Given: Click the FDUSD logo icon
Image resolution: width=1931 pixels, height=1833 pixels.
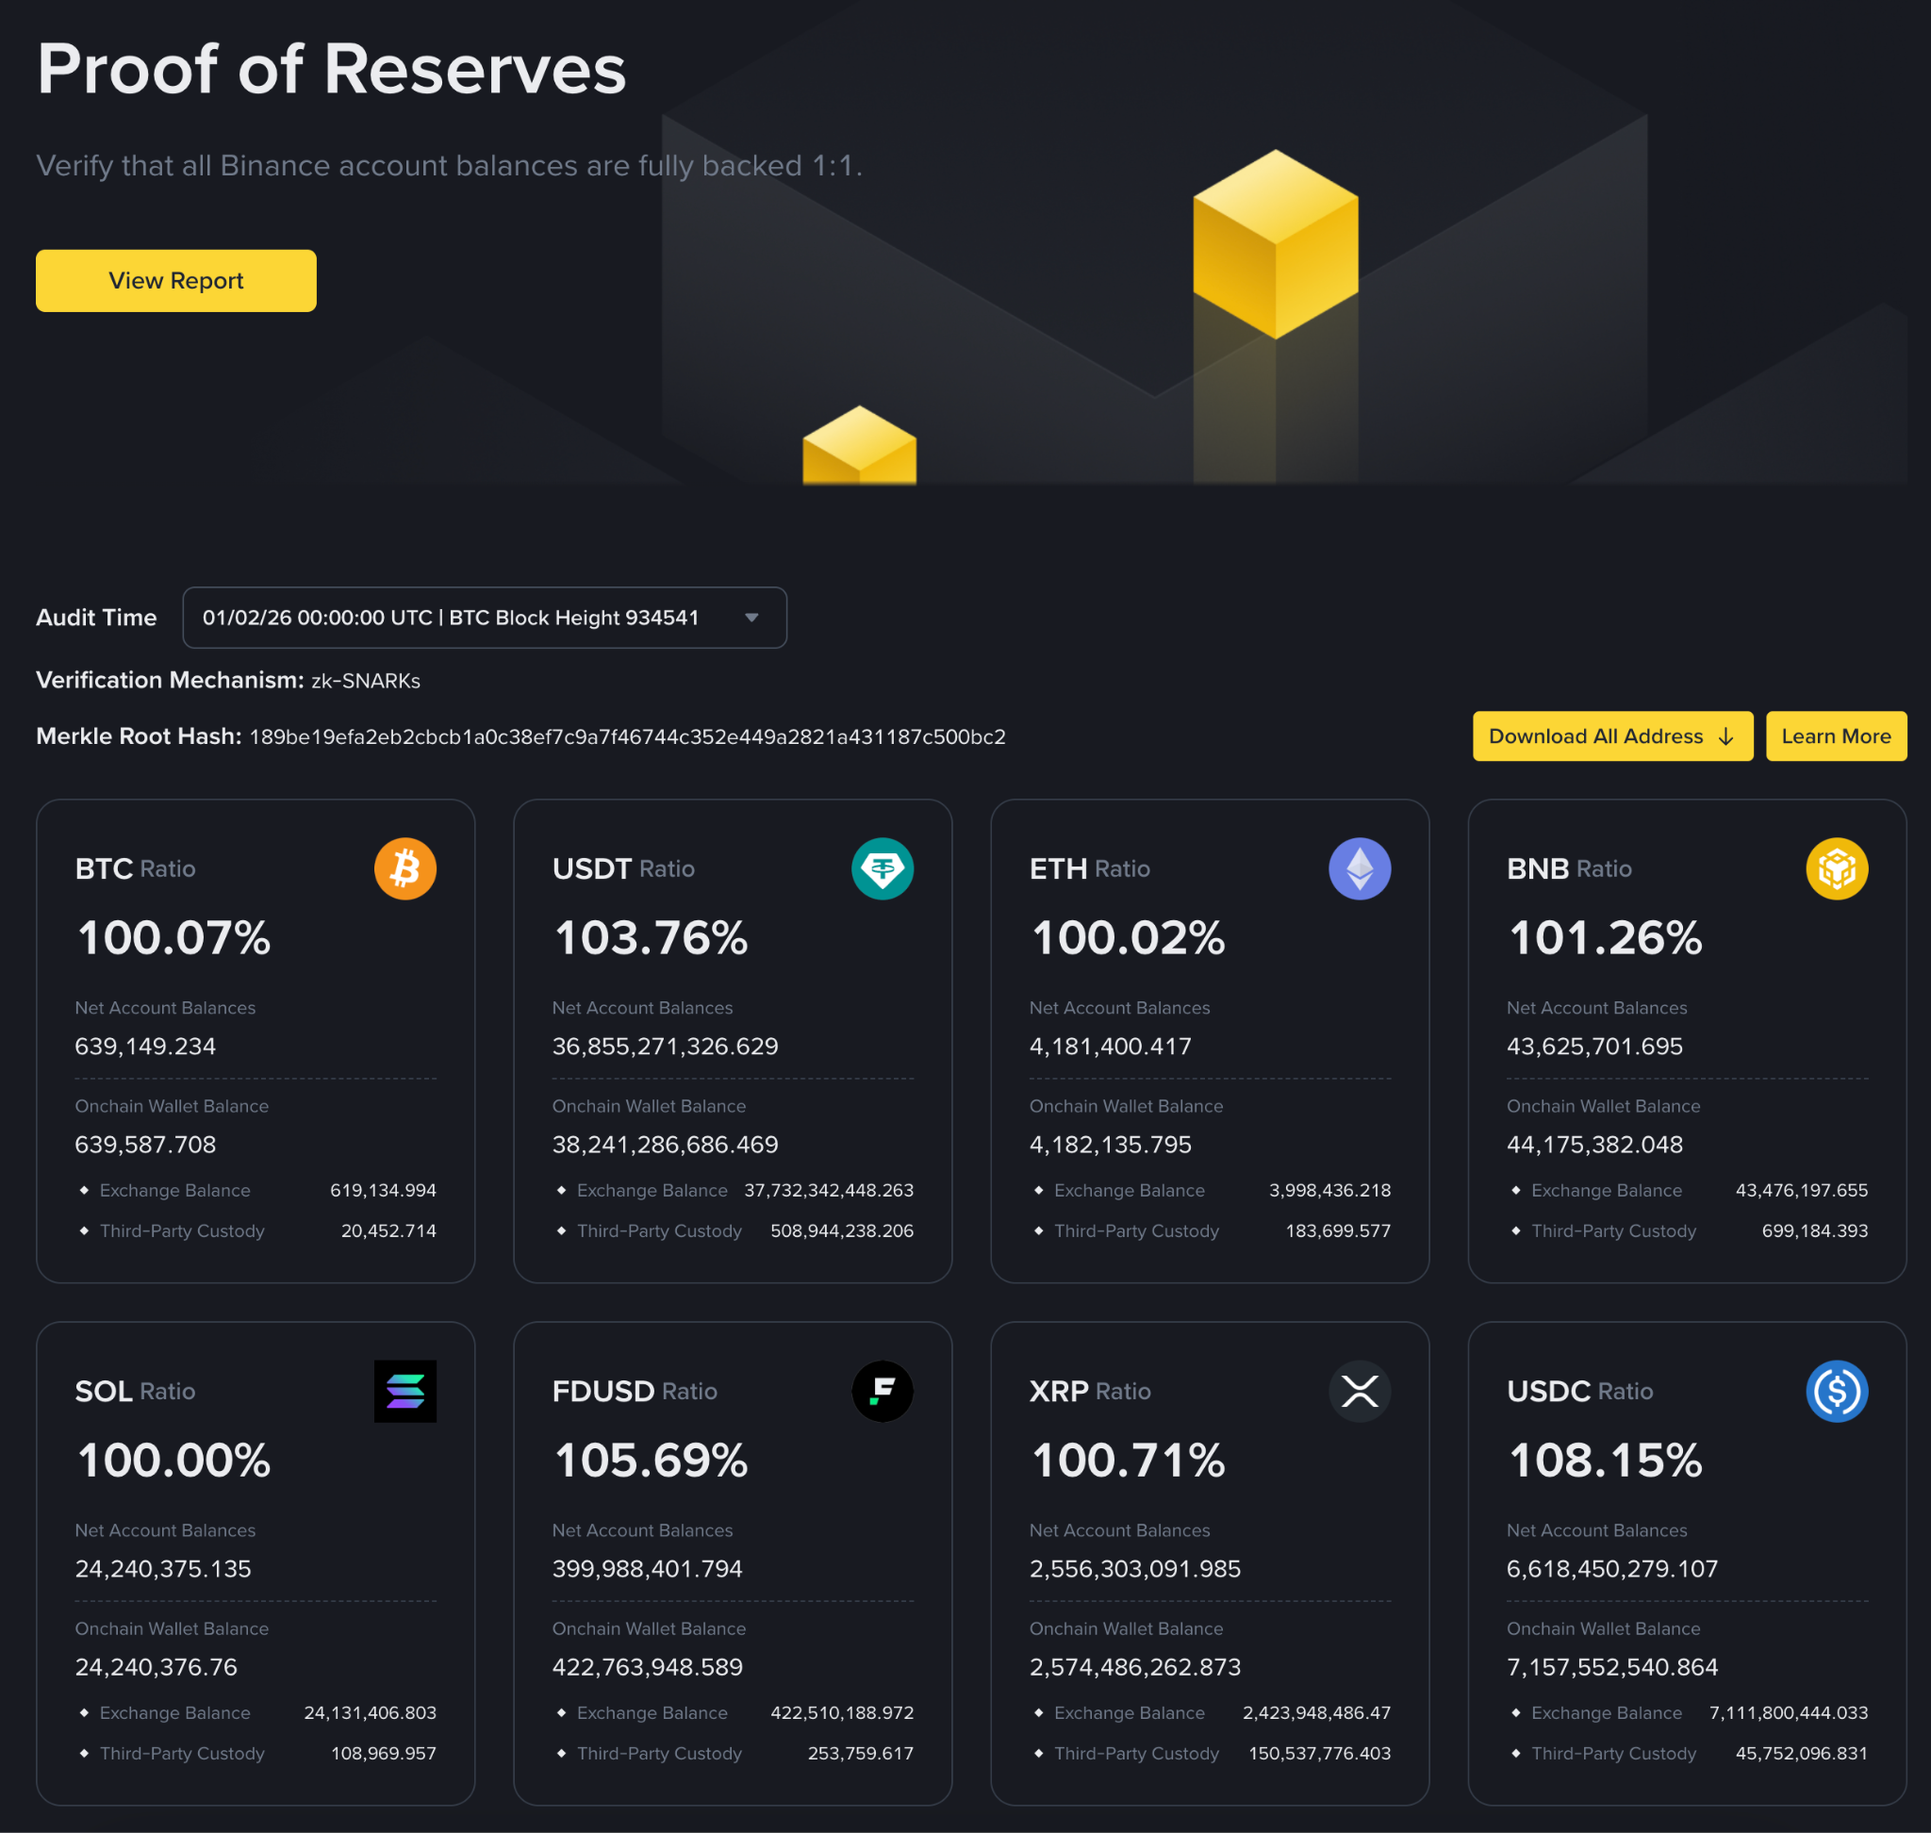Looking at the screenshot, I should coord(882,1391).
